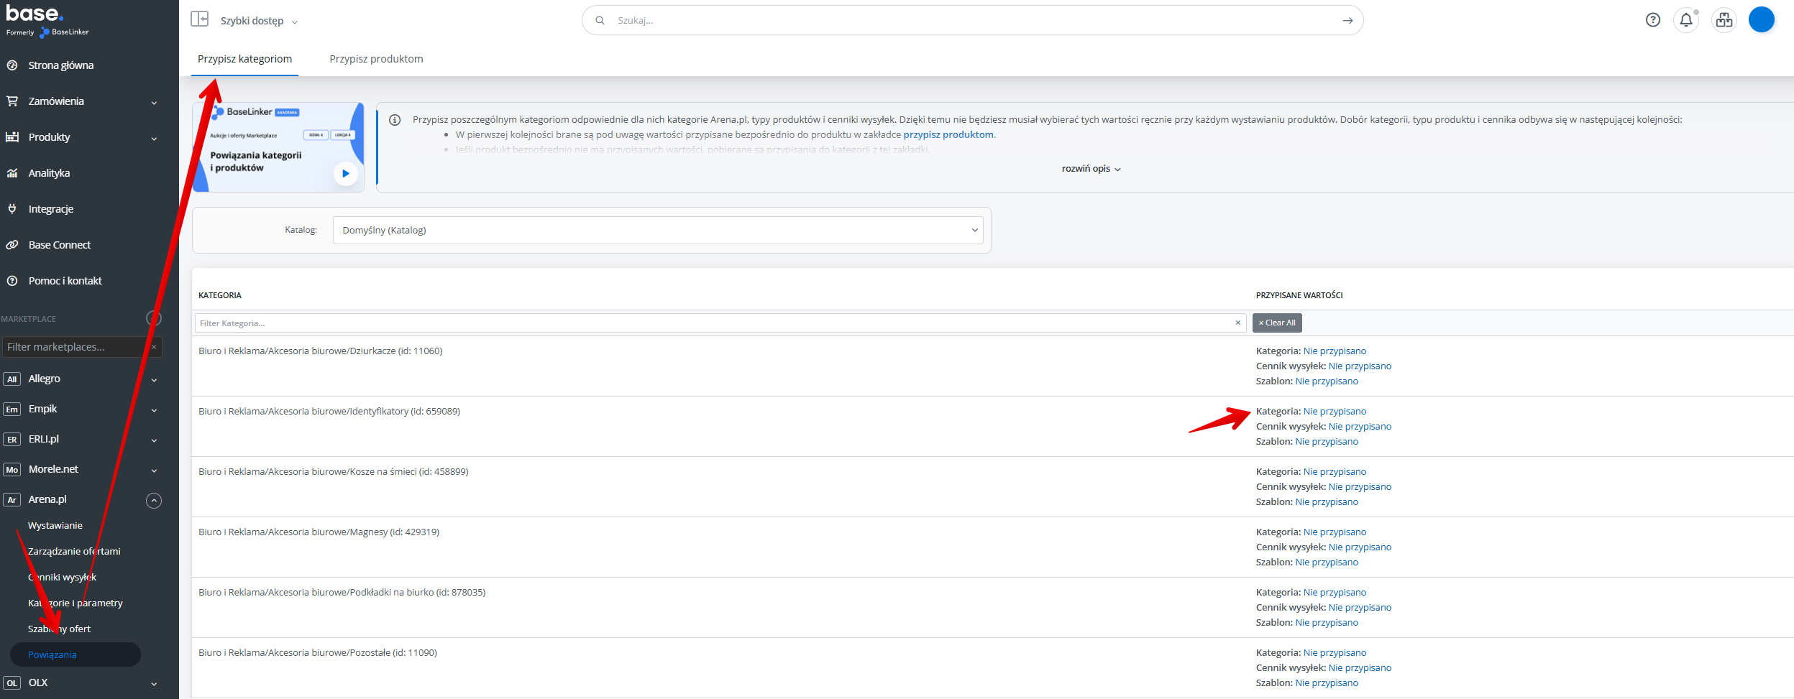
Task: Clear the Filter Kategoria field with x
Action: click(1237, 323)
